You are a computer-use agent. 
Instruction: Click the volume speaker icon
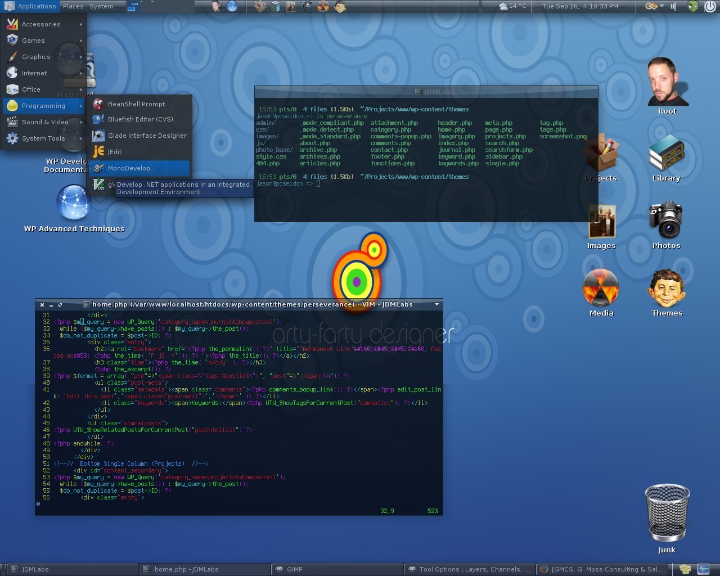(x=673, y=6)
